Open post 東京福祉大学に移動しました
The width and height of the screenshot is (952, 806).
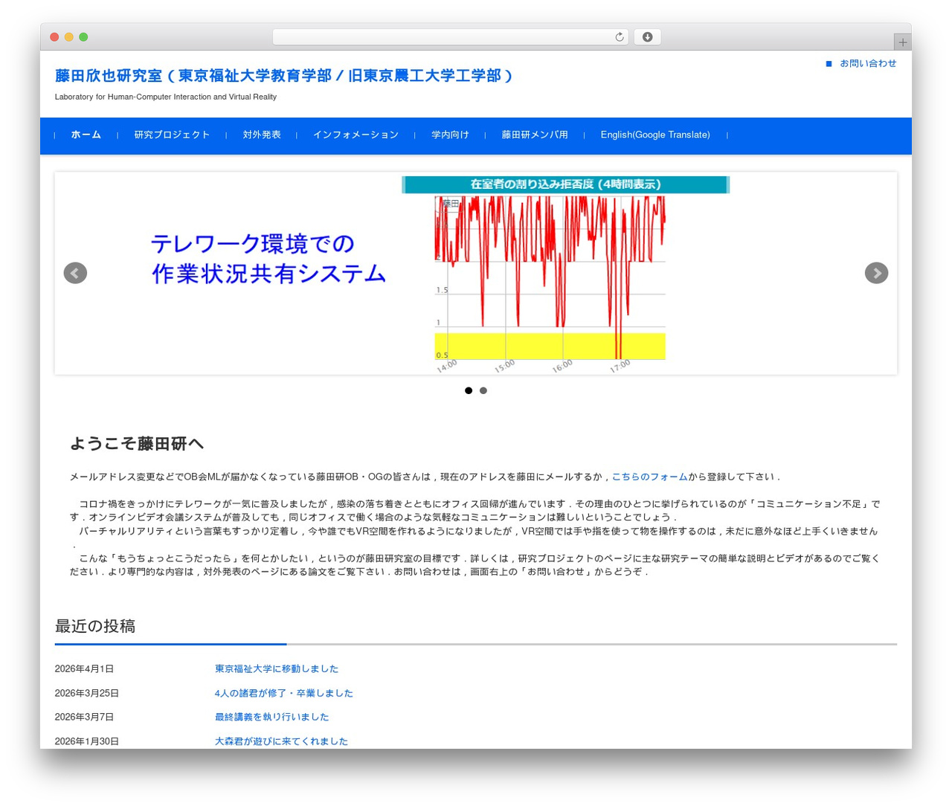pos(277,668)
